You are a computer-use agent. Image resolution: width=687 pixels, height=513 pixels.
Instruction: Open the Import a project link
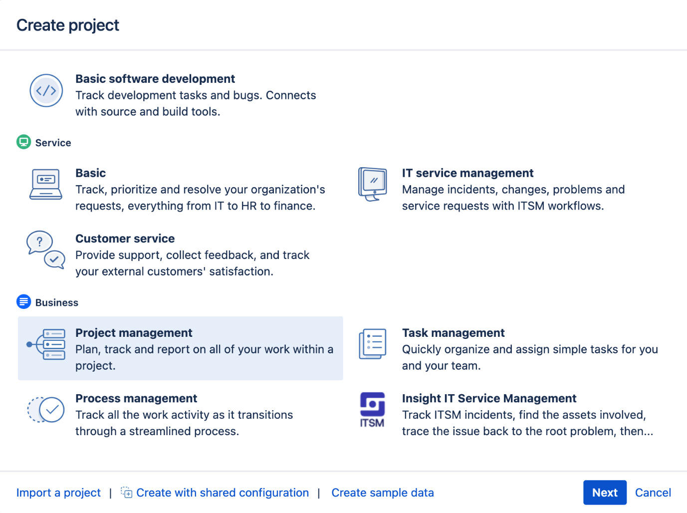tap(58, 493)
